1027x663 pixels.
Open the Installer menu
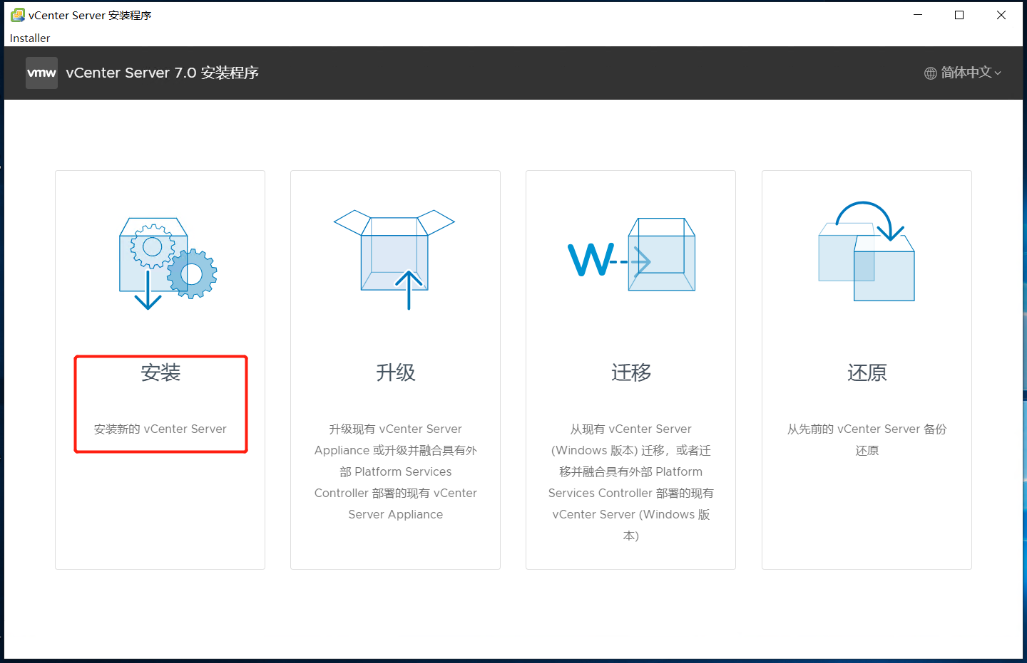(30, 38)
